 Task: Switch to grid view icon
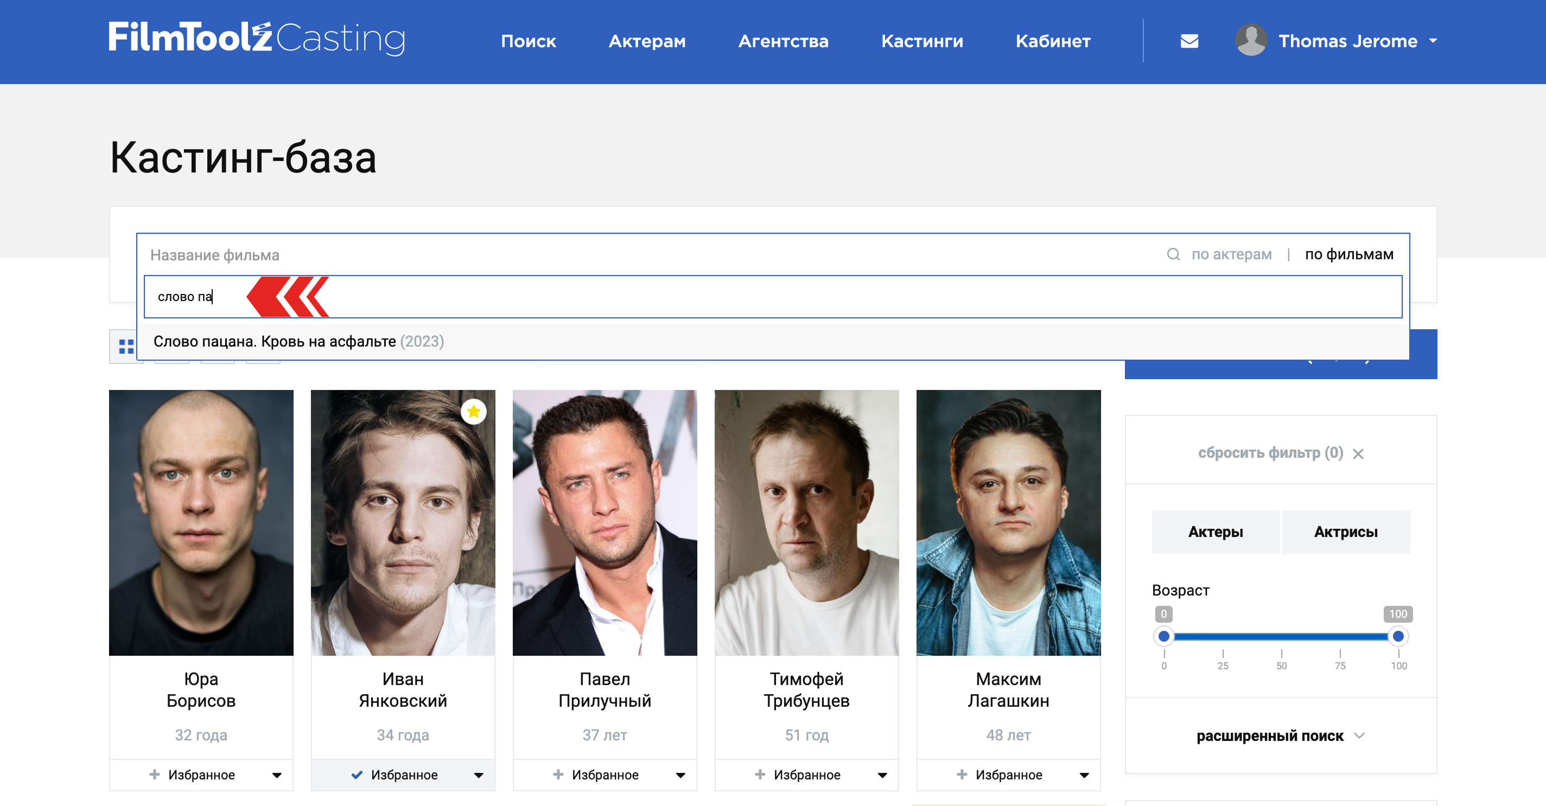pyautogui.click(x=126, y=346)
